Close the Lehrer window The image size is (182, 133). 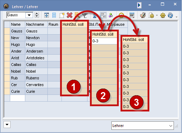(x=175, y=4)
